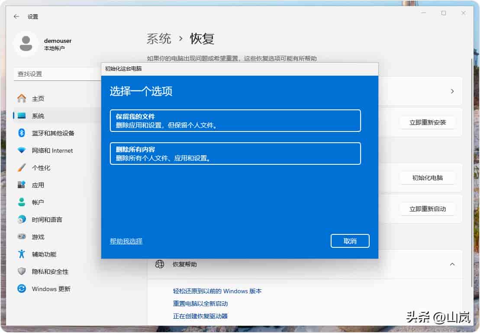480x333 pixels.
Task: Click the Accounts (帐户) person icon
Action: [x=22, y=202]
